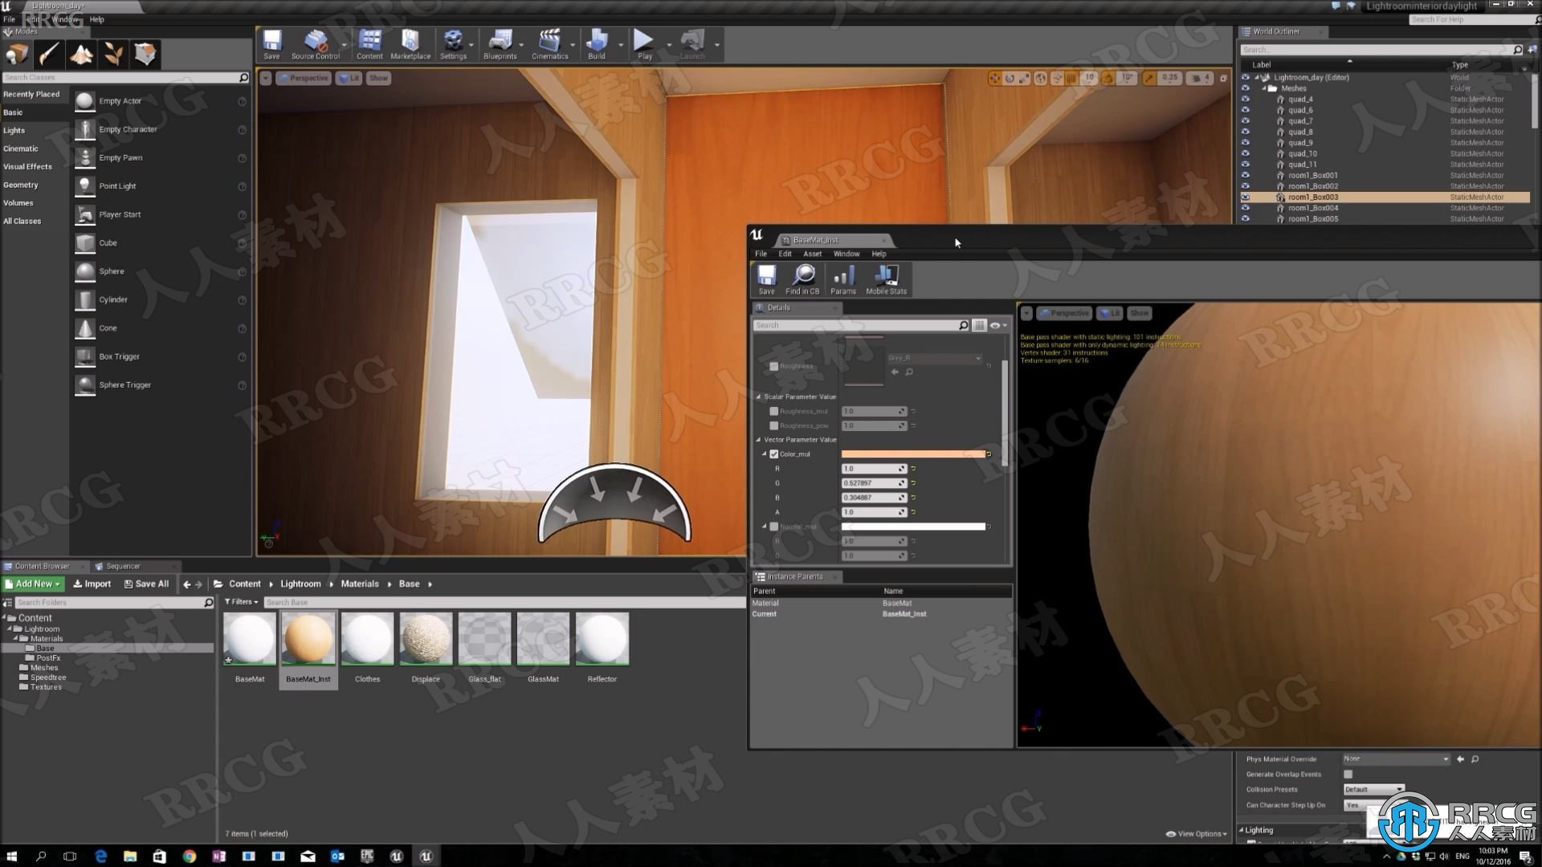Click the Show button in material preview
Image resolution: width=1542 pixels, height=867 pixels.
(1139, 313)
